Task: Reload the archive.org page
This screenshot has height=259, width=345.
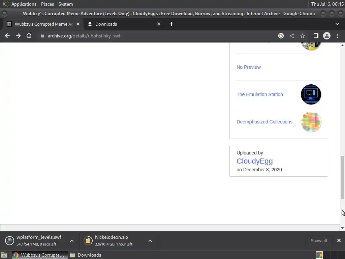Action: coord(29,36)
